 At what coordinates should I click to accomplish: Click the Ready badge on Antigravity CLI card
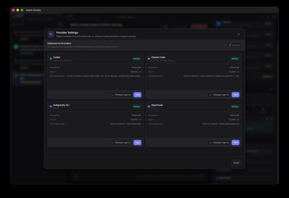(137, 106)
